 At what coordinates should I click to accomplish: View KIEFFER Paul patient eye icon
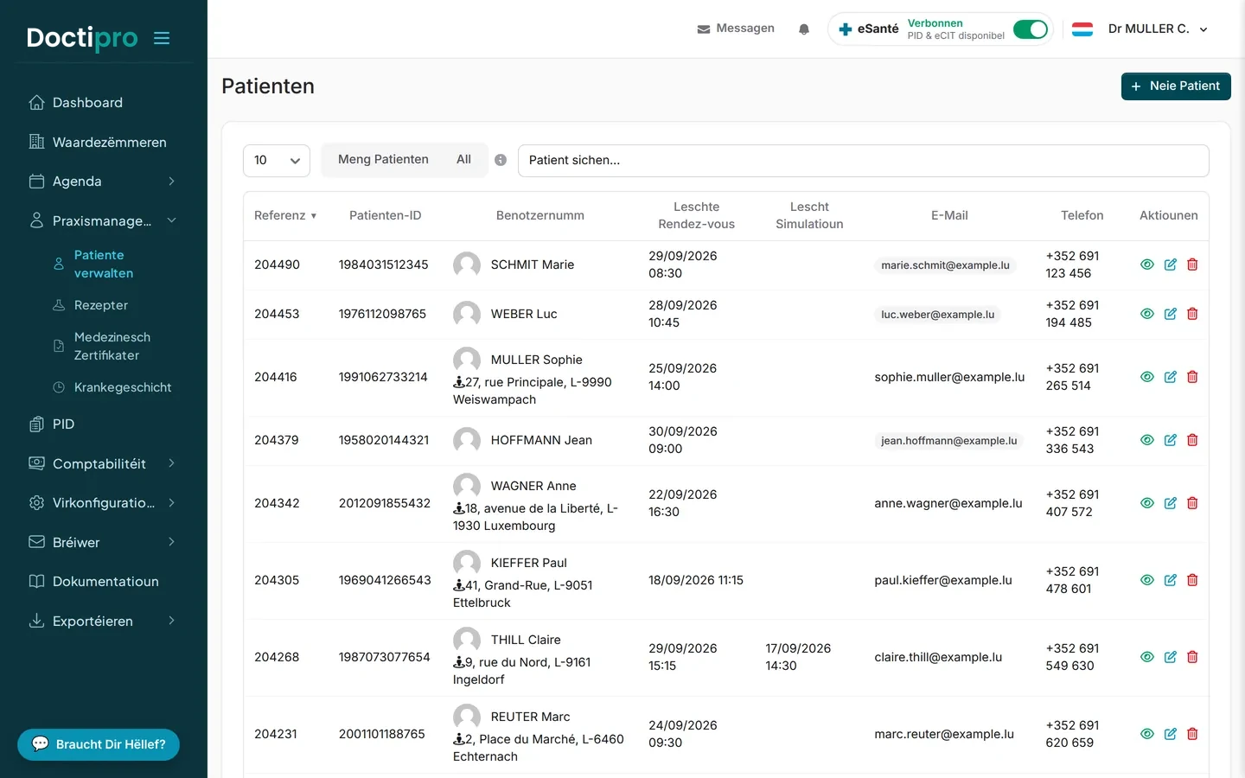tap(1147, 580)
